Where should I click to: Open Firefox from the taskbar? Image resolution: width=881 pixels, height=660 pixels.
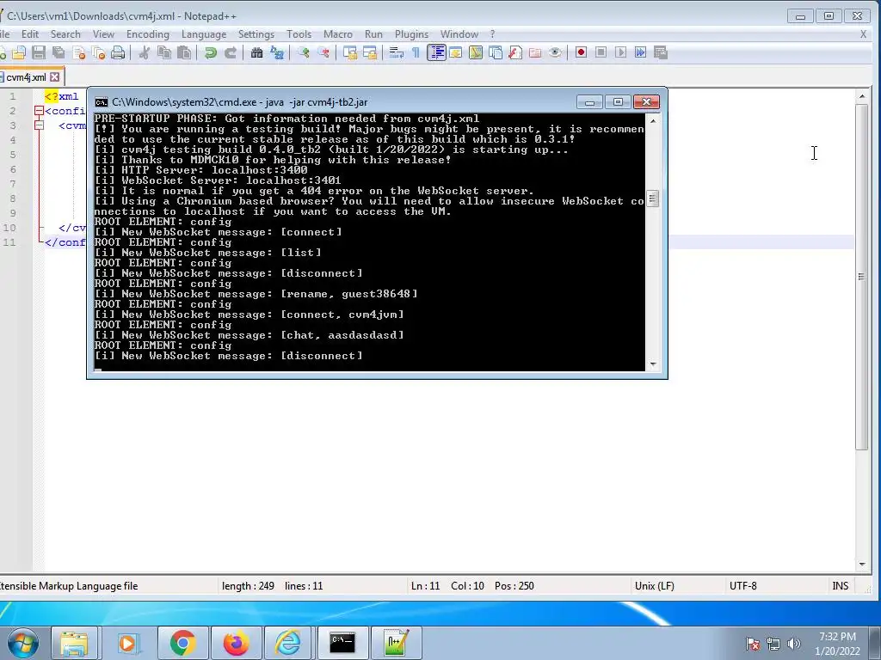pos(236,643)
